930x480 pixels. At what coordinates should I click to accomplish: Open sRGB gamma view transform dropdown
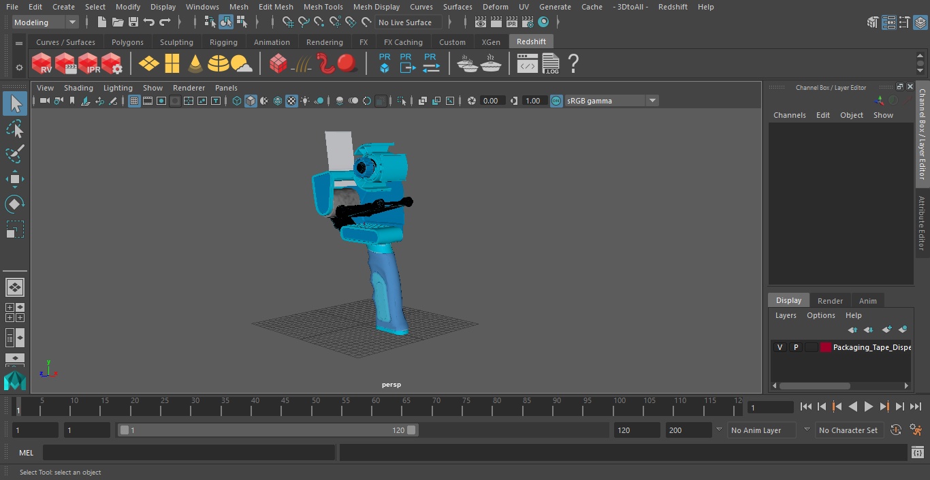611,101
